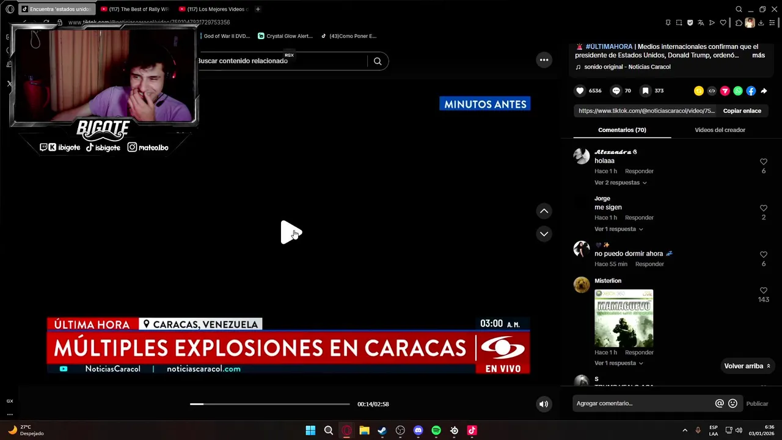
Task: Open a new browser tab with plus
Action: [258, 9]
